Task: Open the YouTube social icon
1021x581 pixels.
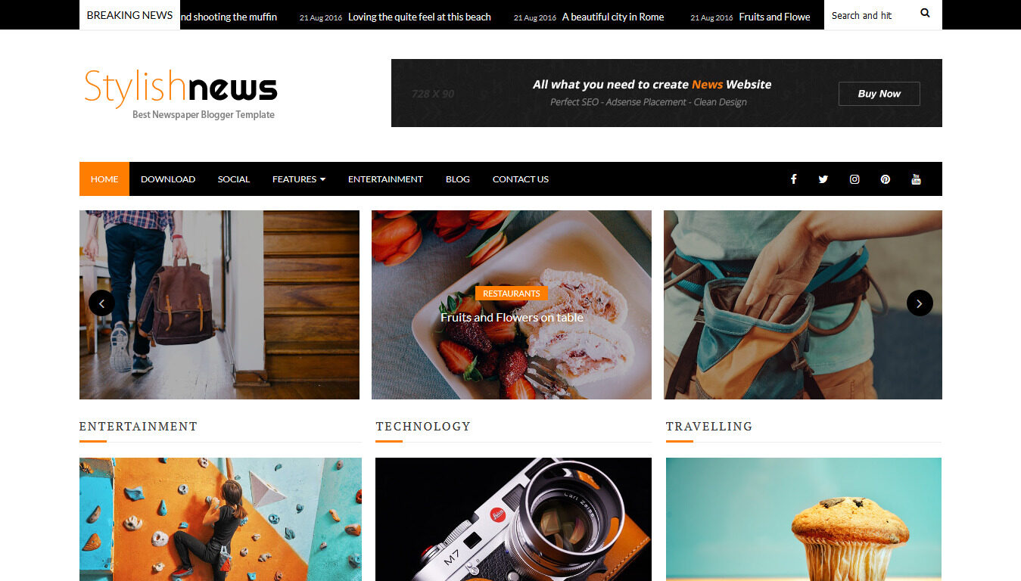Action: [916, 179]
